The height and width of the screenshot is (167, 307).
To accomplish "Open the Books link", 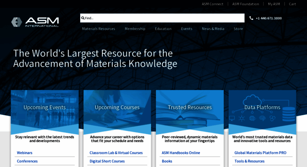I will pyautogui.click(x=167, y=161).
